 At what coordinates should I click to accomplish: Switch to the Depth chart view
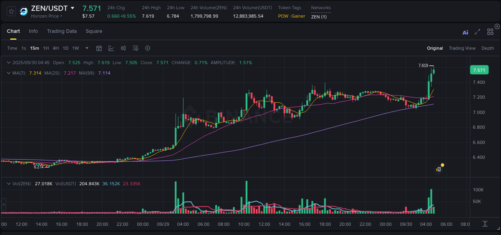coord(488,48)
